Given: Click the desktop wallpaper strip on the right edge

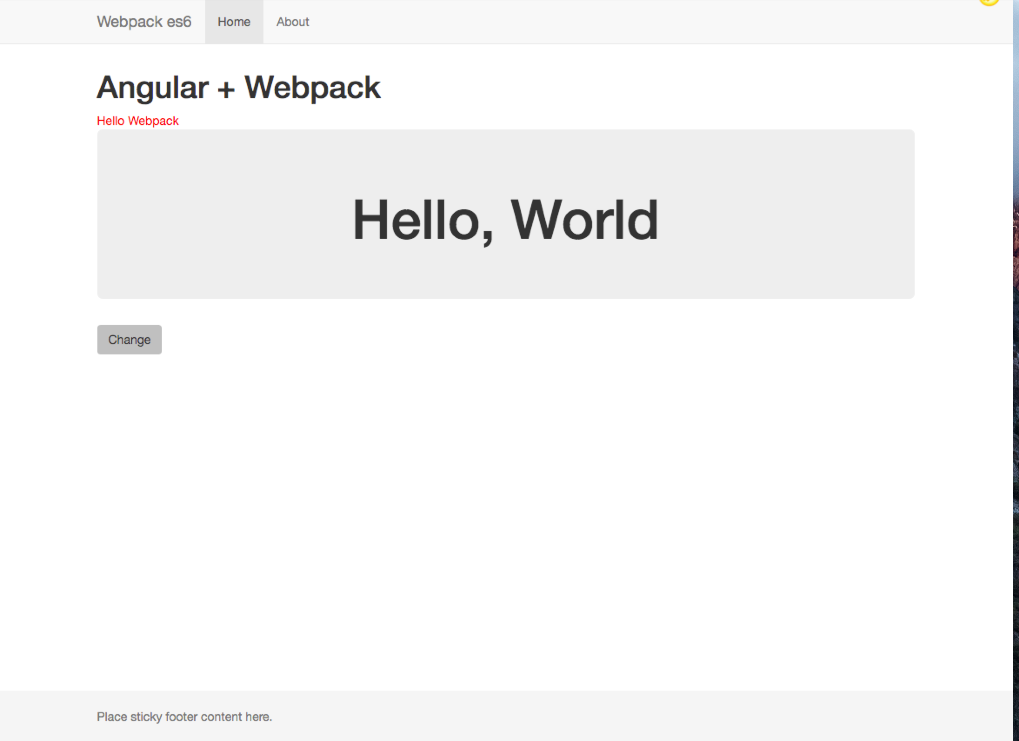Looking at the screenshot, I should (1016, 359).
